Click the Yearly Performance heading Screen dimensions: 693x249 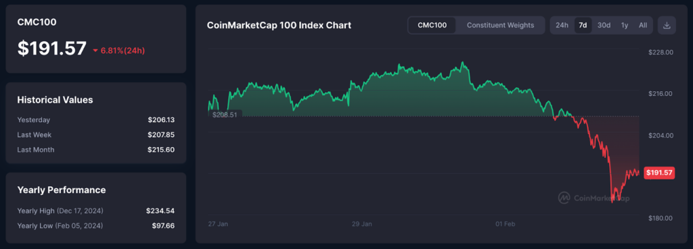click(62, 190)
